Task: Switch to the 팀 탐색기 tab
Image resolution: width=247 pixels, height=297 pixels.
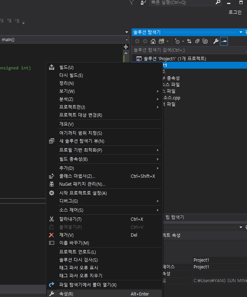Action: pyautogui.click(x=175, y=217)
